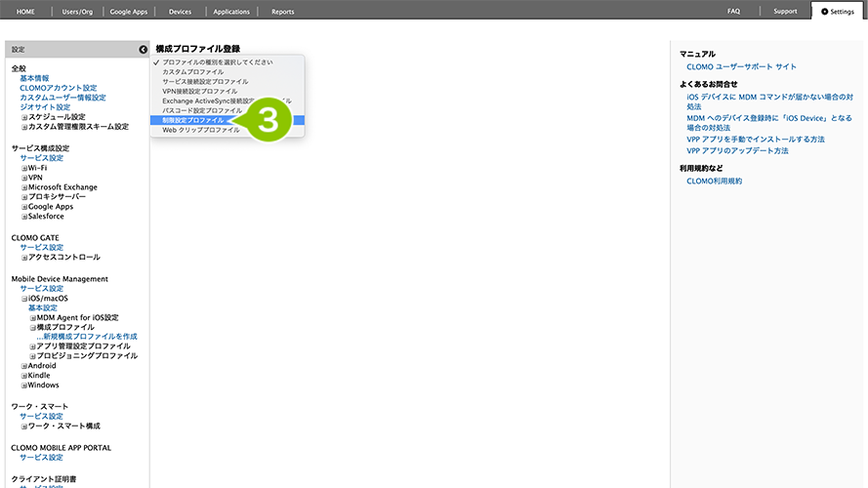
Task: Open サービス設定 under ワーク・スマート
Action: (42, 416)
